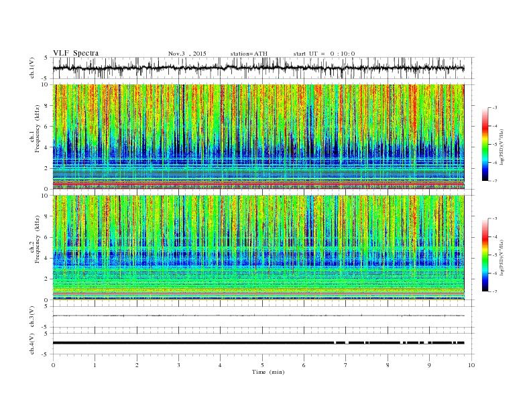This screenshot has width=531, height=410.
Task: Click the "-7" tick on the upper colorbar
Action: [495, 181]
